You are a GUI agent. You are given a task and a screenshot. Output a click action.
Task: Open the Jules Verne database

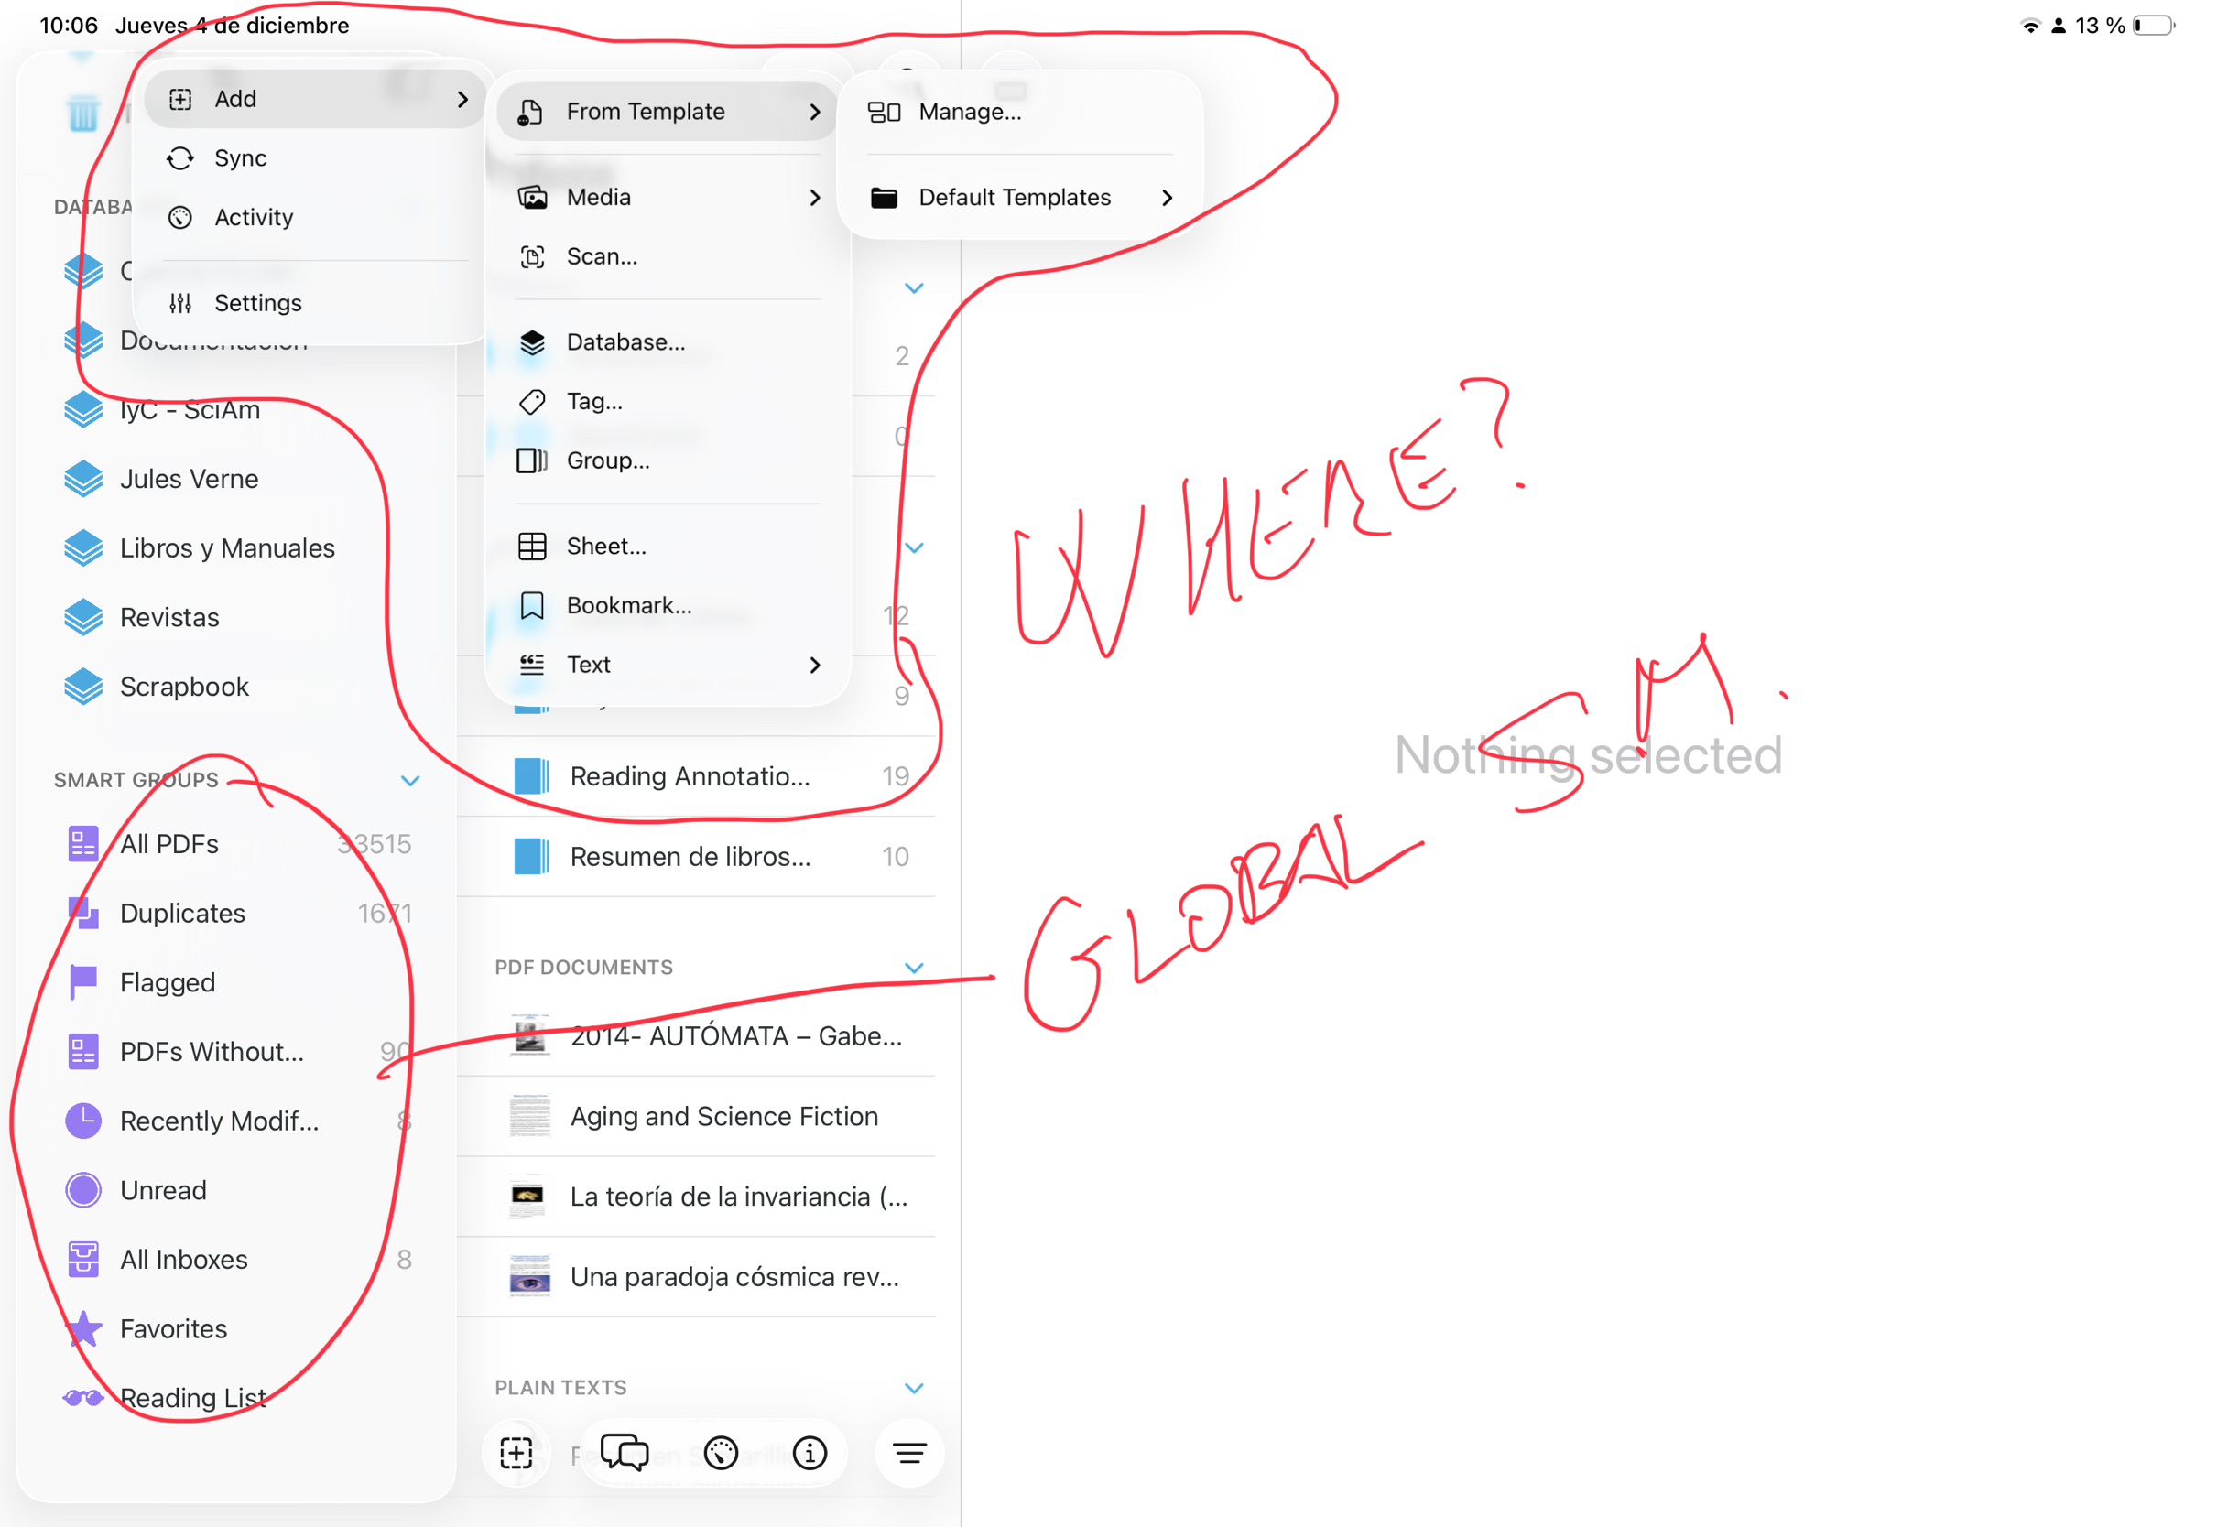(x=189, y=479)
